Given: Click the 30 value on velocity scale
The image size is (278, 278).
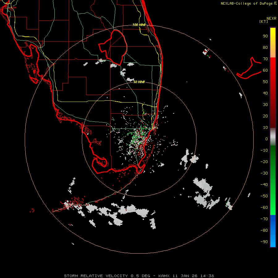Looking at the screenshot, I should pos(265,105).
